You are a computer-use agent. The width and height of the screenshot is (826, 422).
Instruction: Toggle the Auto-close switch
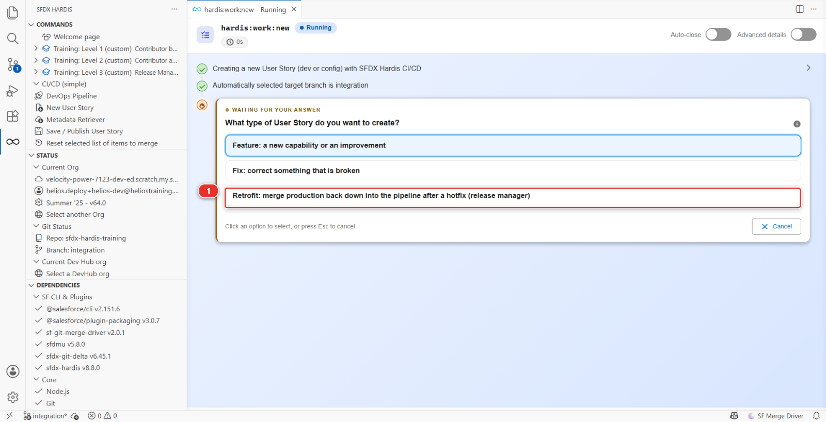tap(719, 35)
